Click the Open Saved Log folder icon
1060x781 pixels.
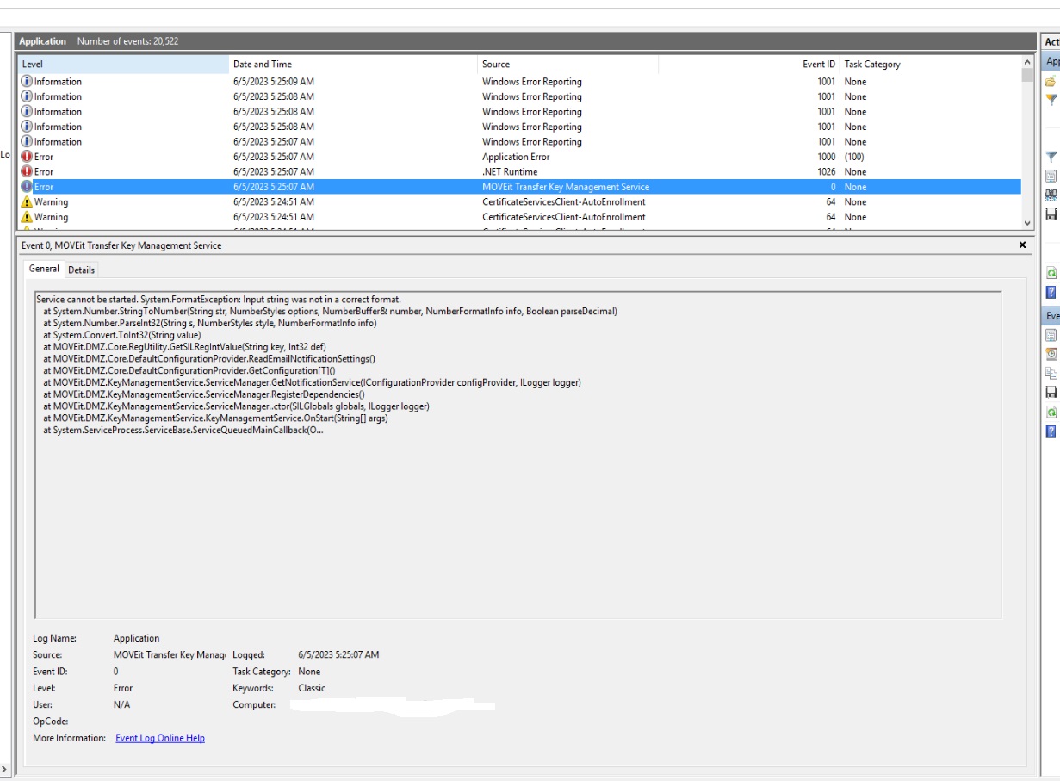coord(1051,82)
